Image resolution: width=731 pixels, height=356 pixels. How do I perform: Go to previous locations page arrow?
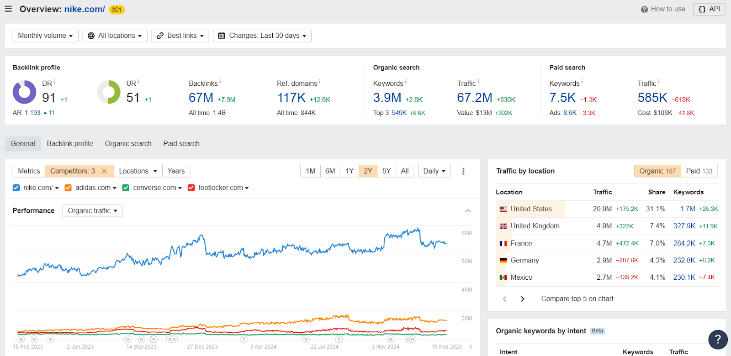point(504,299)
